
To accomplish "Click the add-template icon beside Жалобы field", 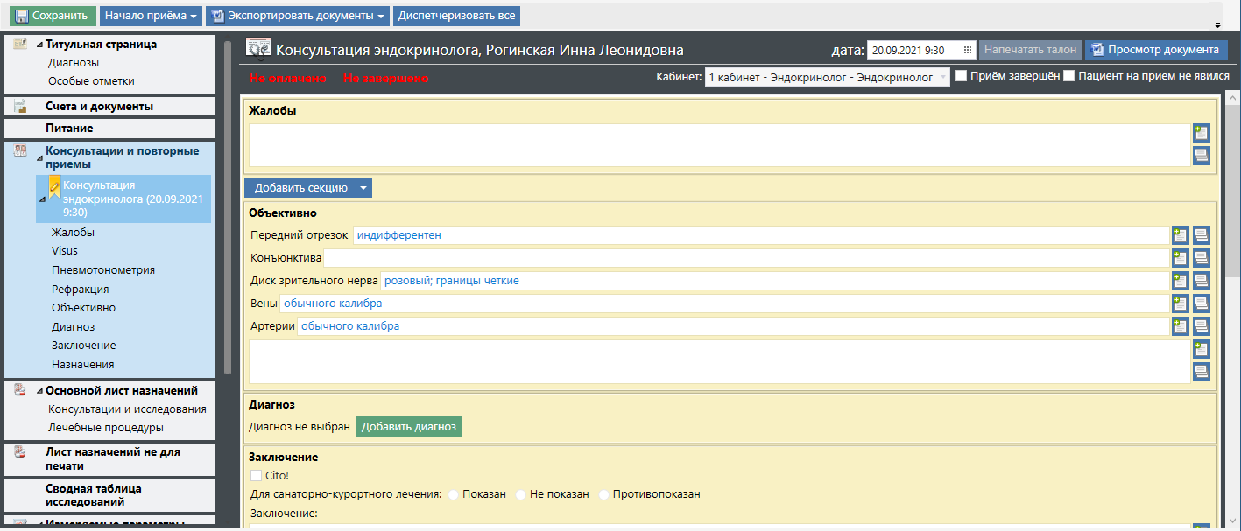I will pos(1201,133).
